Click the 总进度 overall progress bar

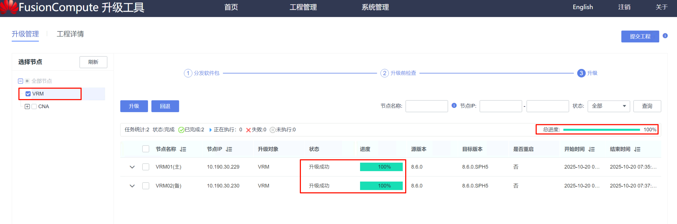[x=601, y=130]
